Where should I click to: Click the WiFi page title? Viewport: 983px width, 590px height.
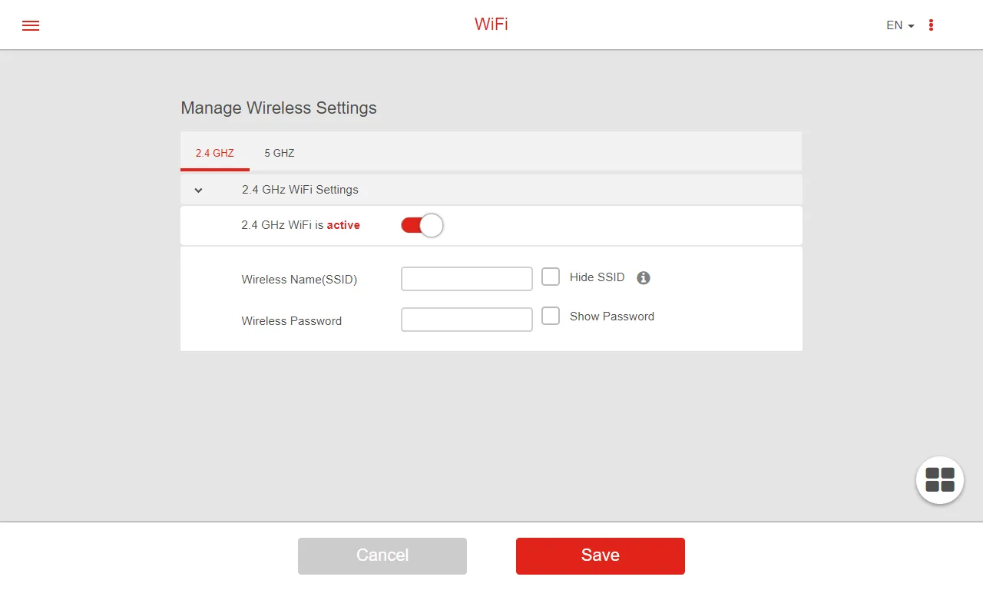pyautogui.click(x=491, y=24)
